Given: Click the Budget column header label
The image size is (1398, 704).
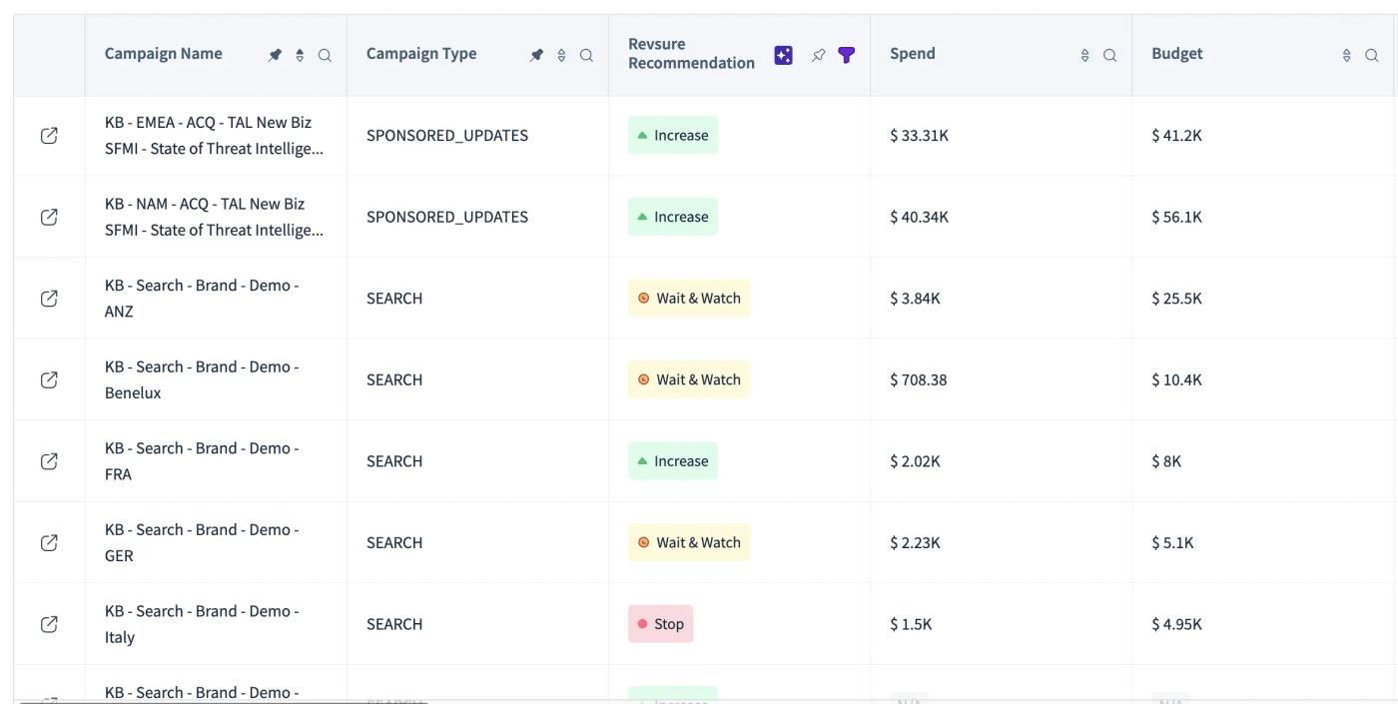Looking at the screenshot, I should point(1177,54).
